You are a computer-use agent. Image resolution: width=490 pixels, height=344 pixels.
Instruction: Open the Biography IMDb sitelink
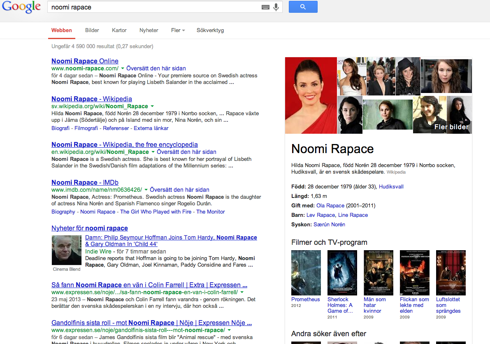(x=63, y=212)
